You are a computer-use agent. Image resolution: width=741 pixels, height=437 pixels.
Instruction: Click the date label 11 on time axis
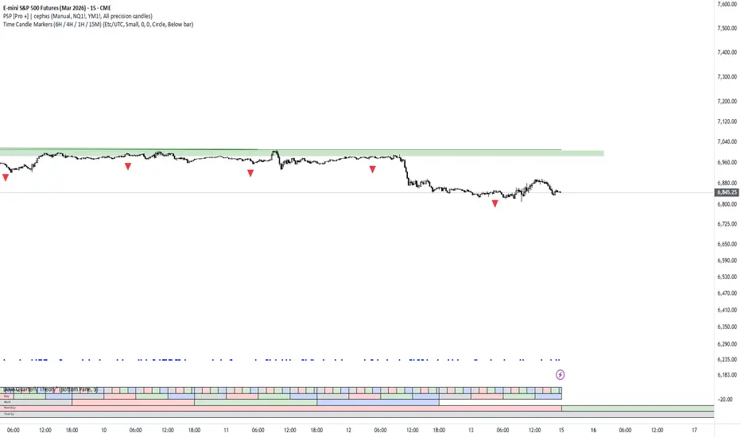[x=226, y=430]
